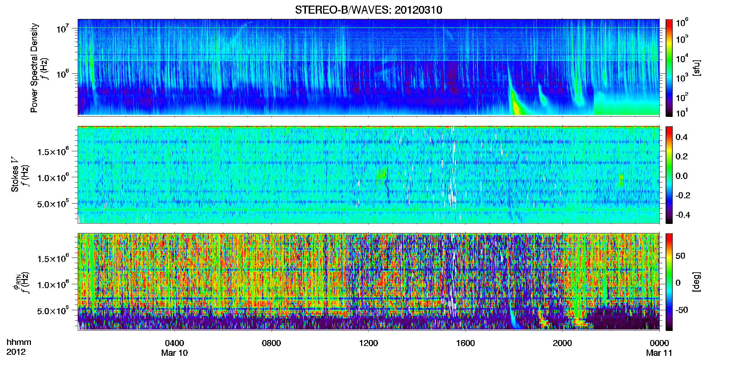Click the plot title STEREO-B/WAVES: 20120310
The width and height of the screenshot is (737, 379).
(368, 10)
